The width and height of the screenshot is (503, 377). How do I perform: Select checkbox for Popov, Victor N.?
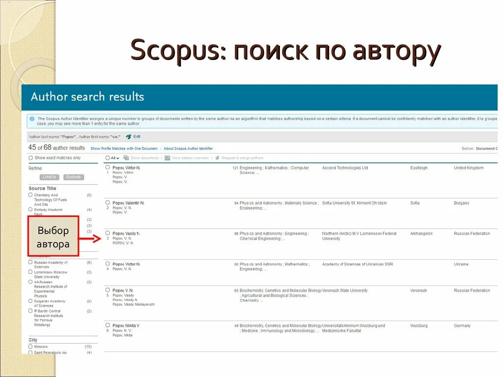(x=108, y=264)
